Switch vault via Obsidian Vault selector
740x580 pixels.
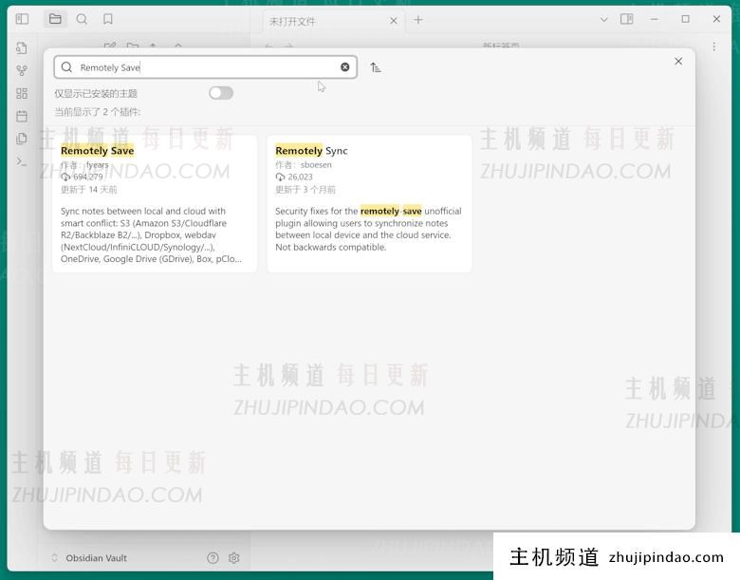coord(90,558)
